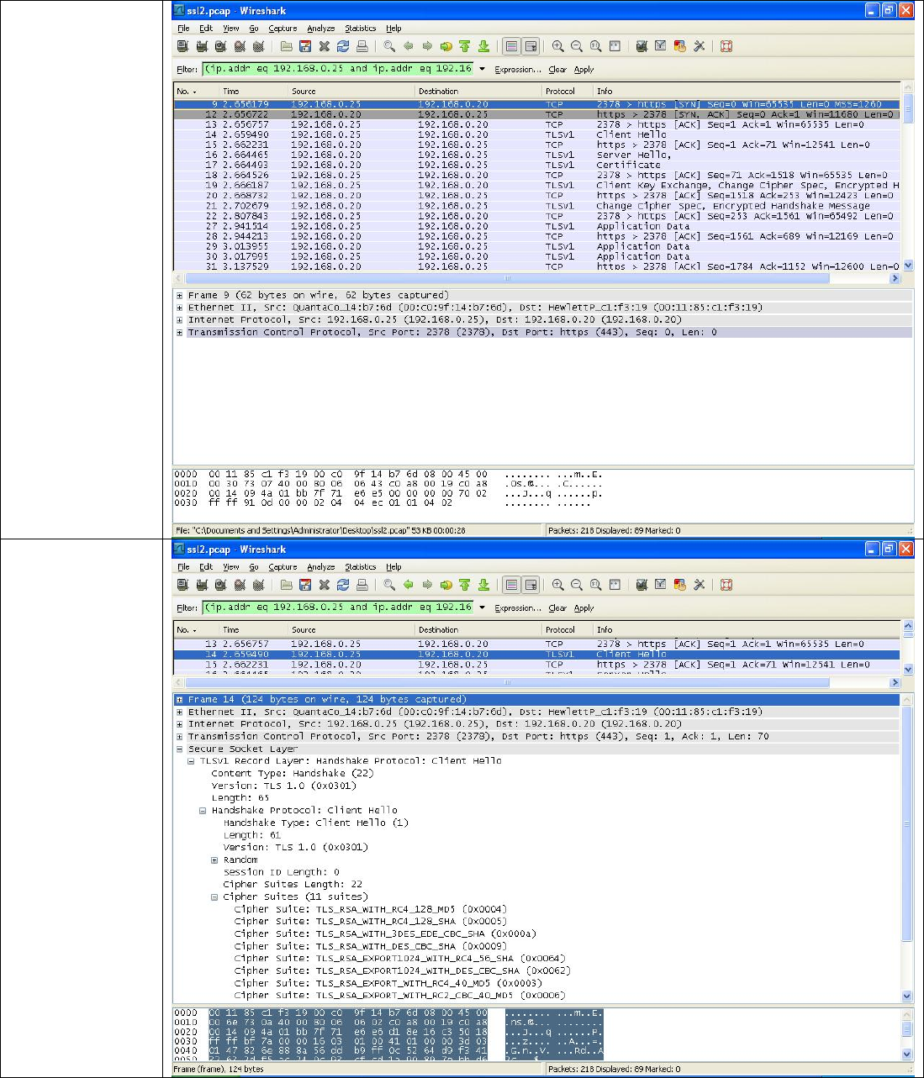Toggle colorize packet list in lower window
Image resolution: width=924 pixels, height=1078 pixels.
511,585
